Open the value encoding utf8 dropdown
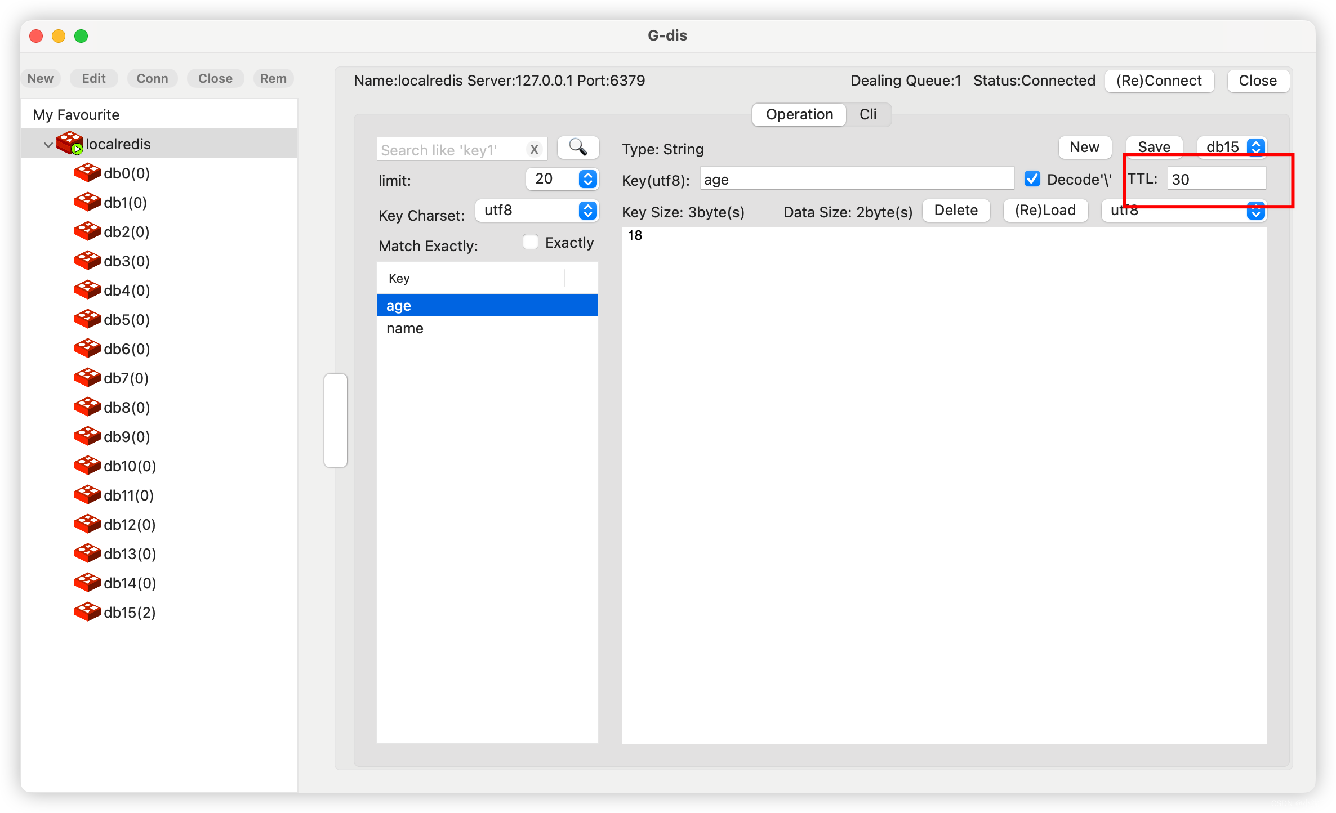 (x=1184, y=211)
